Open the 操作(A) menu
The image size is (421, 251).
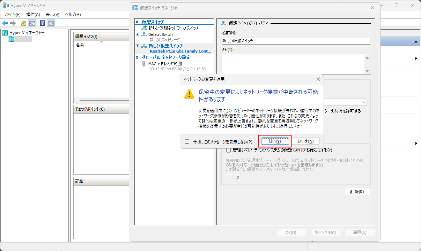click(x=33, y=15)
